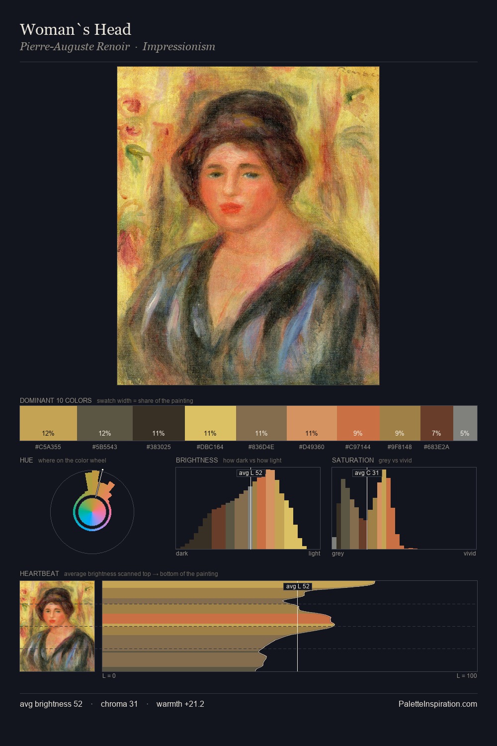Click the 'avg brightness 52' footer stat
This screenshot has height=746, width=497.
[x=51, y=704]
